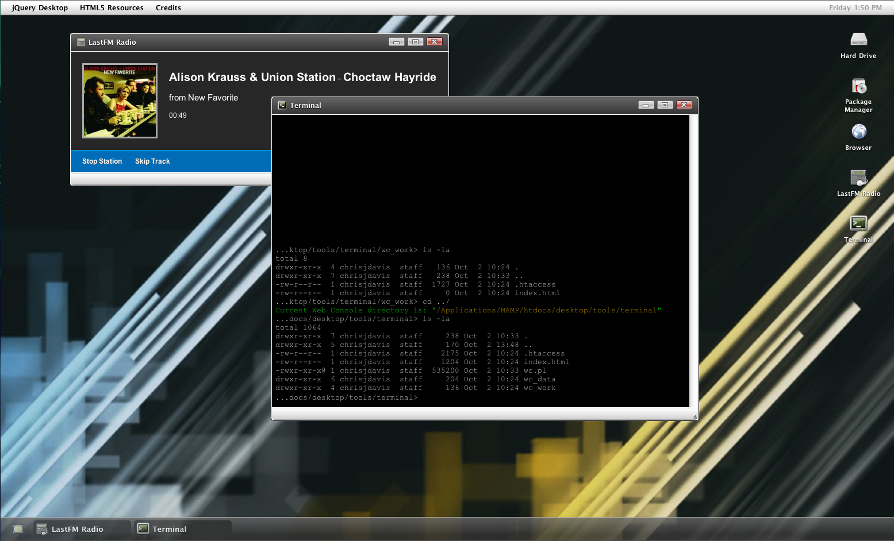Skip the current track
Viewport: 894px width, 541px height.
click(152, 161)
